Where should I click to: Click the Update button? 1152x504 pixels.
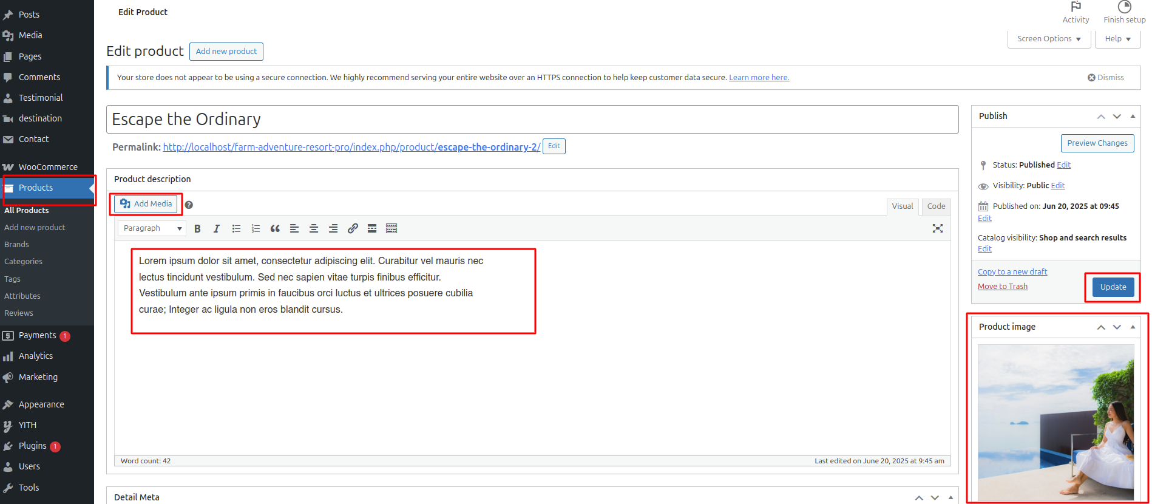pyautogui.click(x=1113, y=287)
